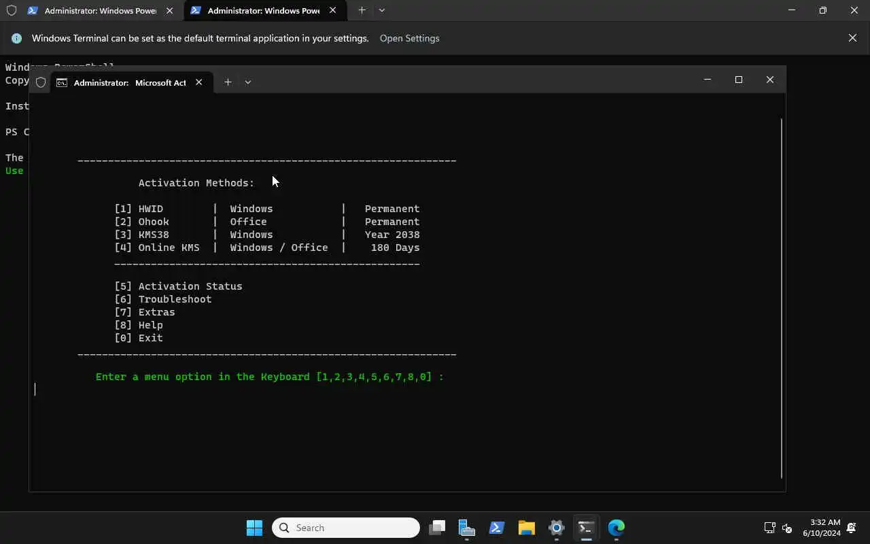Screen dimensions: 870x544
Task: Minimize the back terminal window
Action: 792,10
